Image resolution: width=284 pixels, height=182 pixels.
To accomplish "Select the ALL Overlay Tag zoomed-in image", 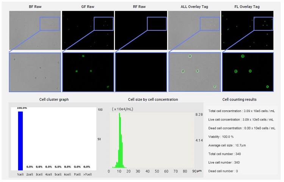I will (195, 72).
